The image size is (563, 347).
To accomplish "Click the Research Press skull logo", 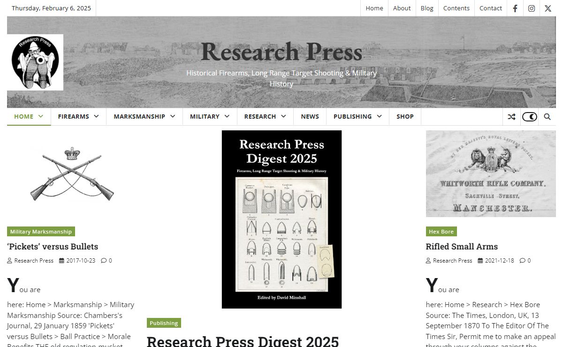I will pyautogui.click(x=35, y=62).
